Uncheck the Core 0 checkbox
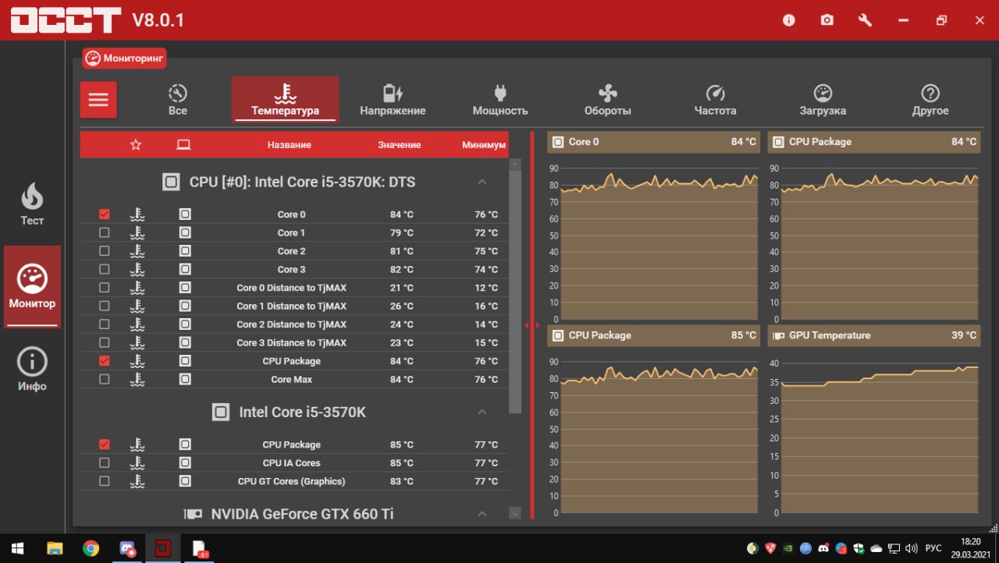The height and width of the screenshot is (563, 999). pyautogui.click(x=105, y=214)
